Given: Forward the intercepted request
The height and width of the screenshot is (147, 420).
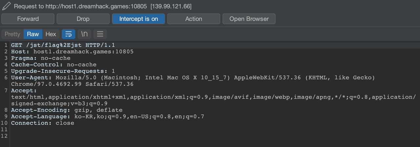Looking at the screenshot, I should pos(28,19).
